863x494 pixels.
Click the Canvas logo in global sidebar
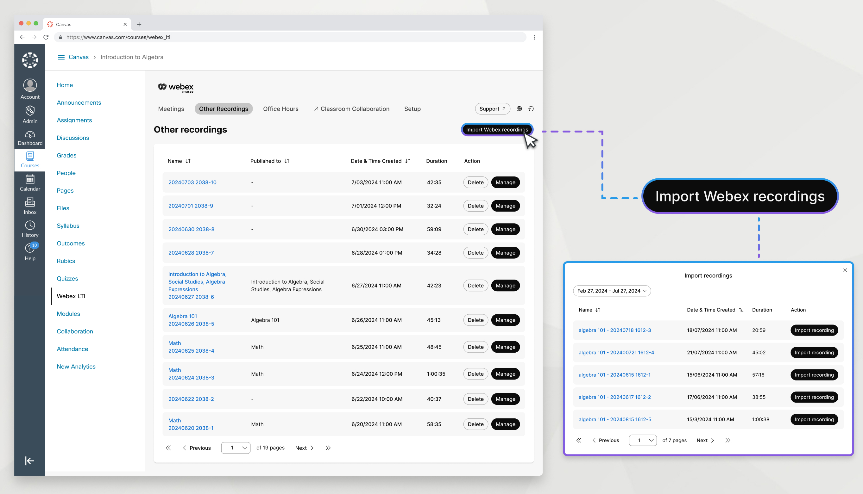click(30, 60)
